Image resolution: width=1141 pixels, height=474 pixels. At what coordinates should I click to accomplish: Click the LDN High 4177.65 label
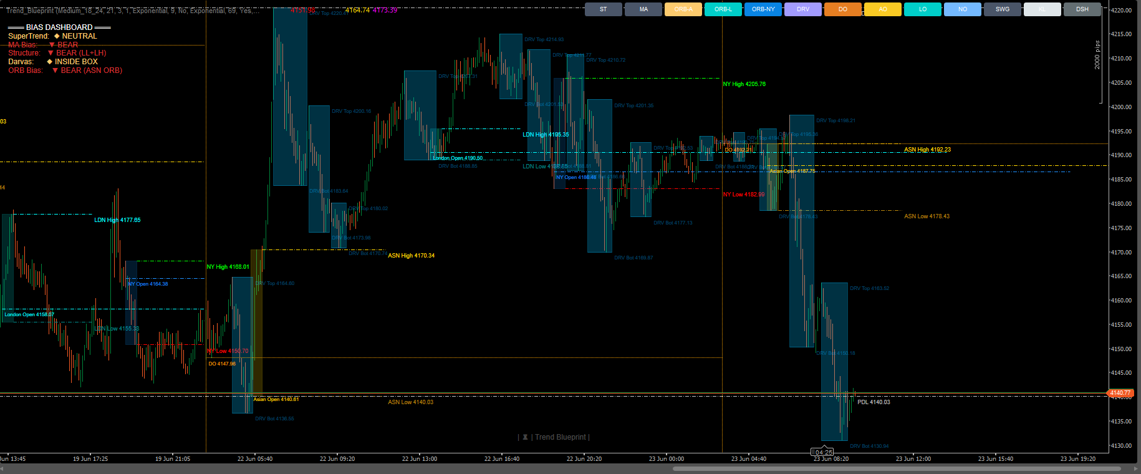pos(117,220)
